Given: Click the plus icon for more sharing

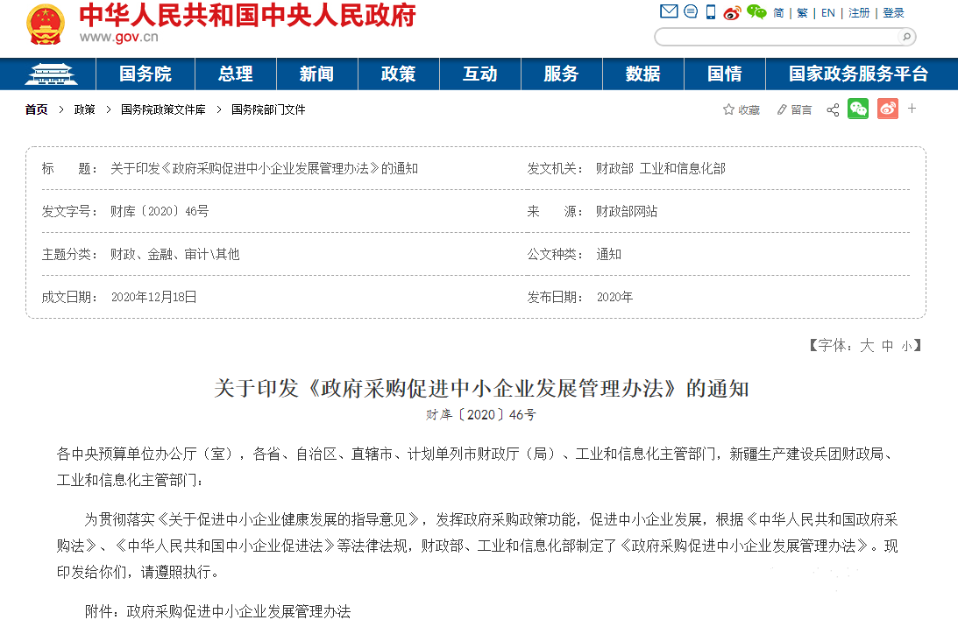Looking at the screenshot, I should tap(912, 108).
